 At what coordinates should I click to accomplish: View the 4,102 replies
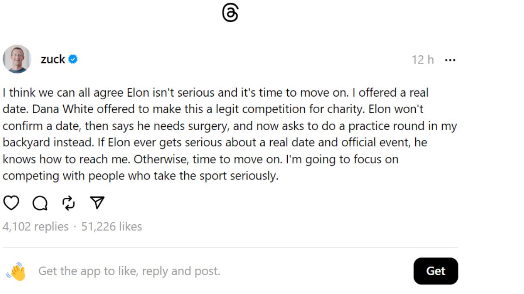coord(35,226)
